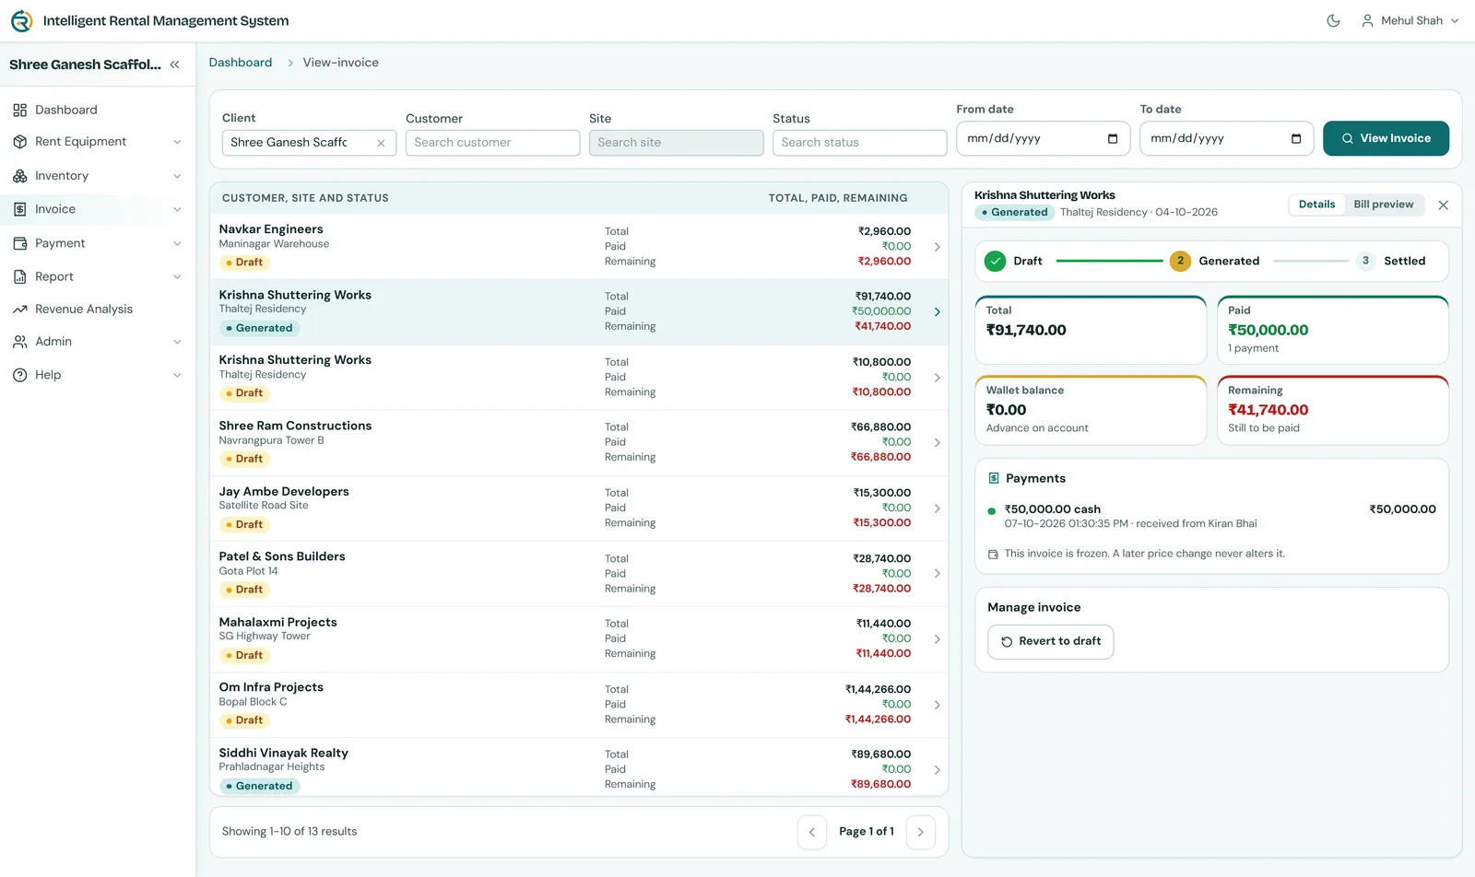
Task: Open the Help menu item
Action: point(98,375)
